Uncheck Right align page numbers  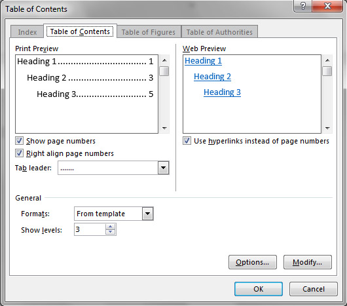coord(19,153)
